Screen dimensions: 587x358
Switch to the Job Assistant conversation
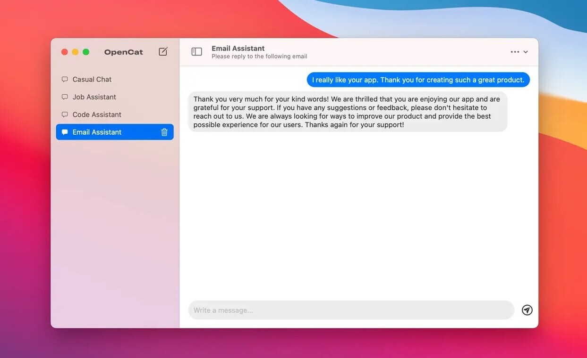(94, 97)
